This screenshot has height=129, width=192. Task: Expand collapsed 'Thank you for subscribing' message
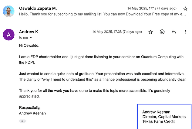click(103, 14)
